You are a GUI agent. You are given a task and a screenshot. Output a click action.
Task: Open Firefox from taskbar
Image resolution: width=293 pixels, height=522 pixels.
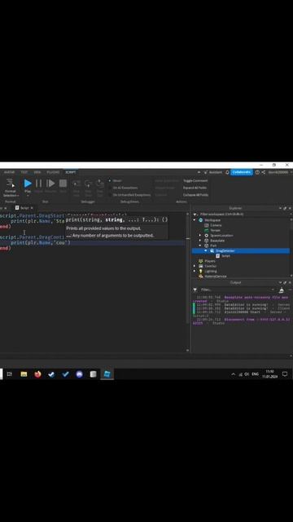click(x=37, y=374)
